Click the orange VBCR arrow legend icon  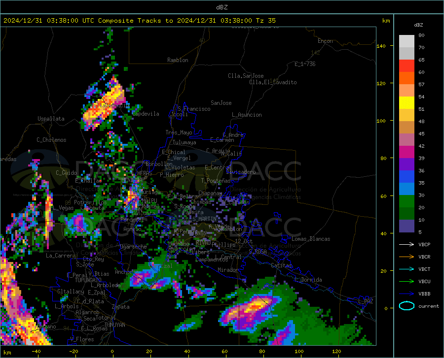[407, 257]
